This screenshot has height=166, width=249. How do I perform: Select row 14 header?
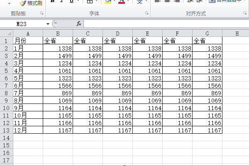click(6, 137)
